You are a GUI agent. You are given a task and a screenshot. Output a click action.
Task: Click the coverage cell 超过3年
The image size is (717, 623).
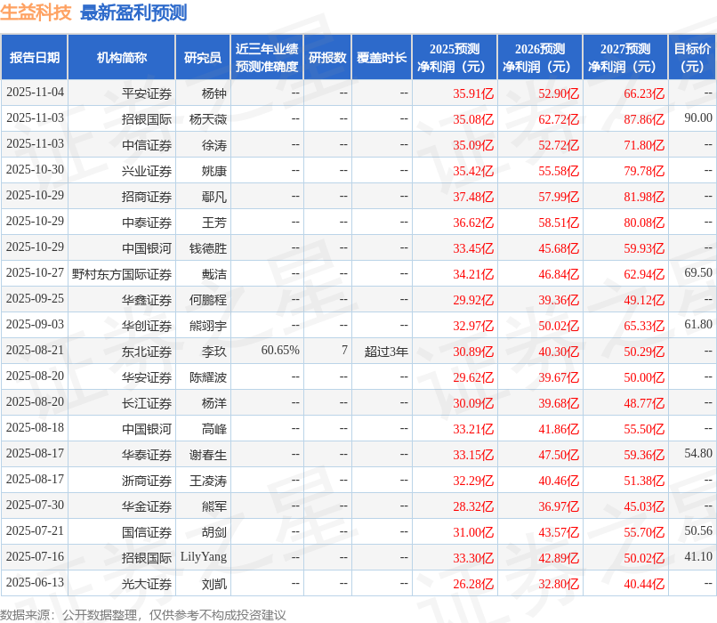(386, 352)
